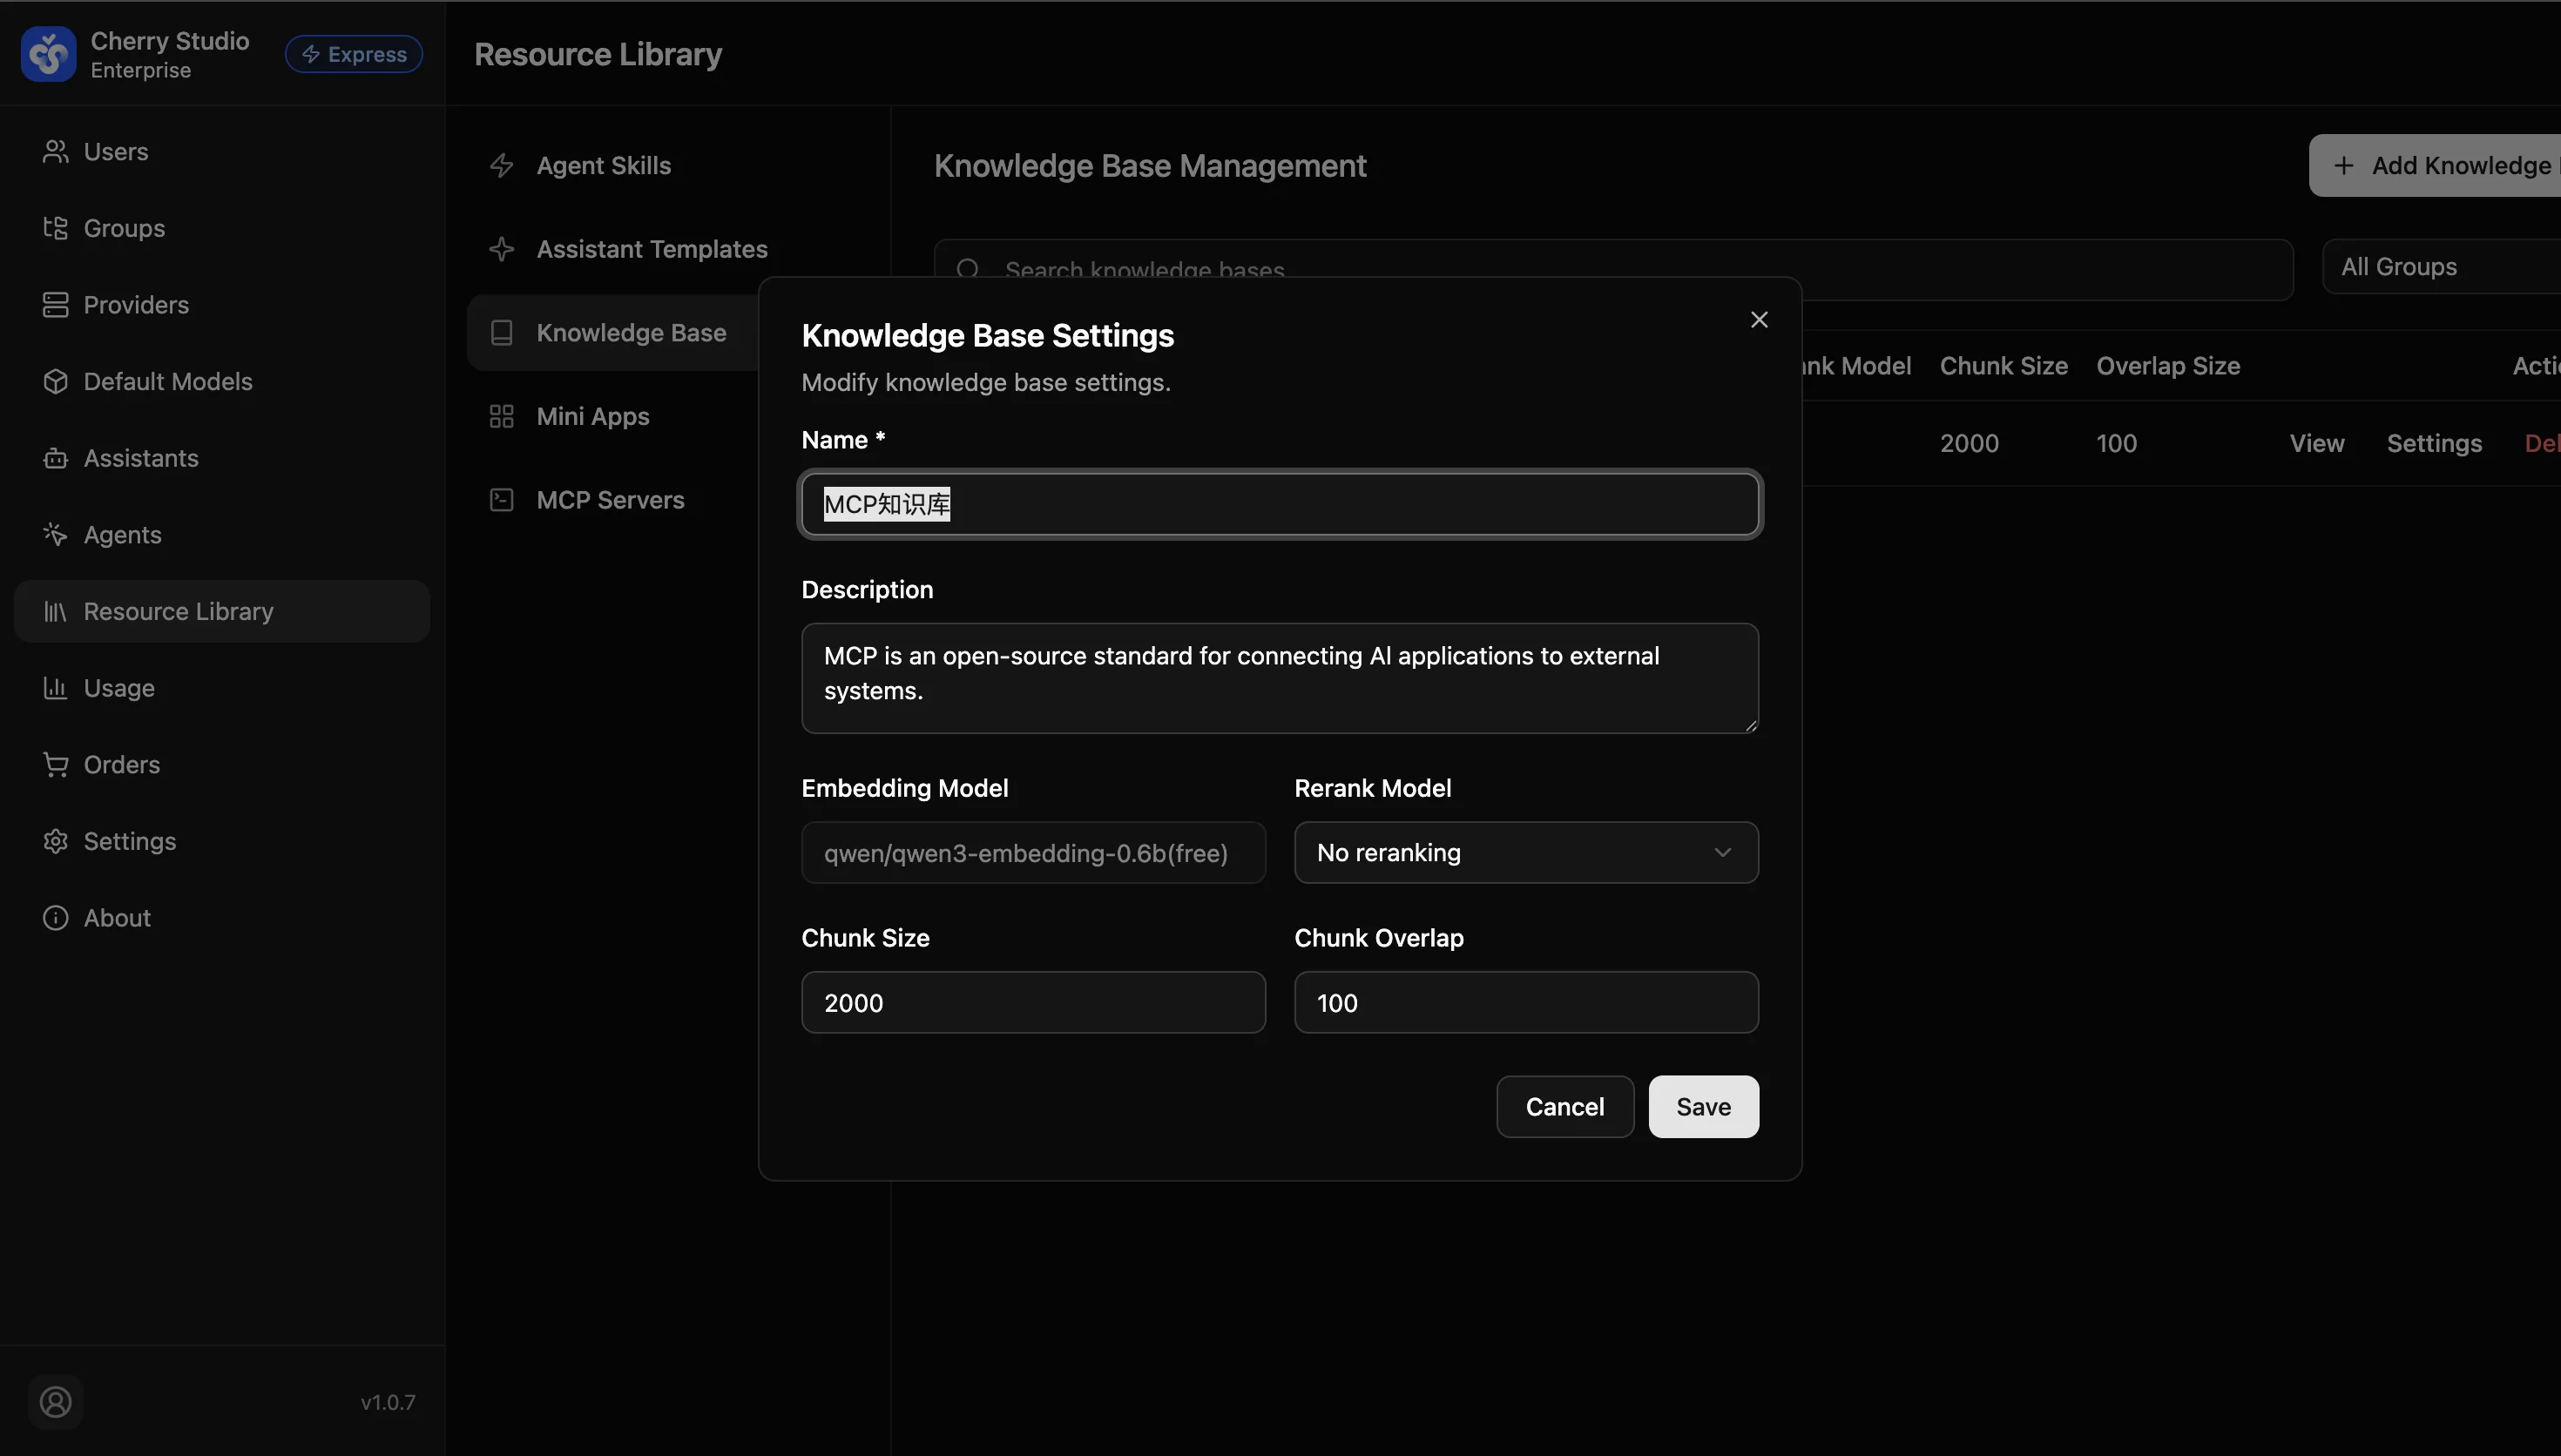Click the Embedding Model field
Viewport: 2561px width, 1456px height.
pos(1033,853)
